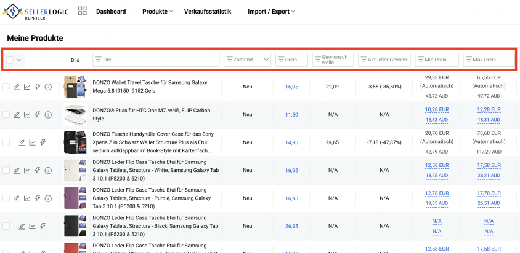Click the pencil icon in the Structure - White row
This screenshot has height=253, width=520.
tap(17, 170)
